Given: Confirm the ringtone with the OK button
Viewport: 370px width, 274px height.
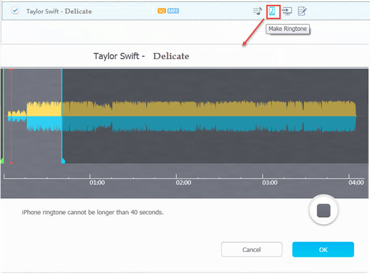Looking at the screenshot, I should click(323, 249).
